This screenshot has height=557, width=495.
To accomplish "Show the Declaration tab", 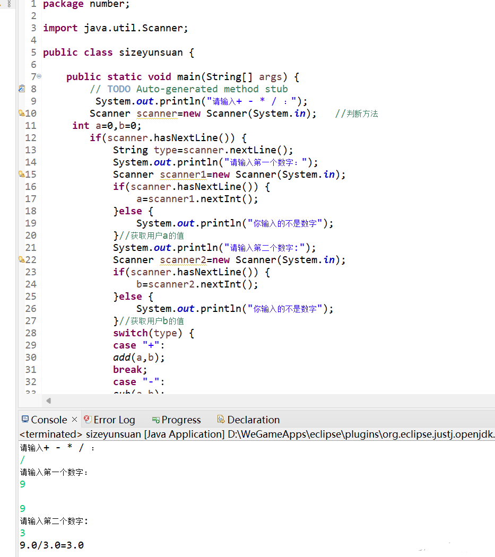I will [253, 420].
